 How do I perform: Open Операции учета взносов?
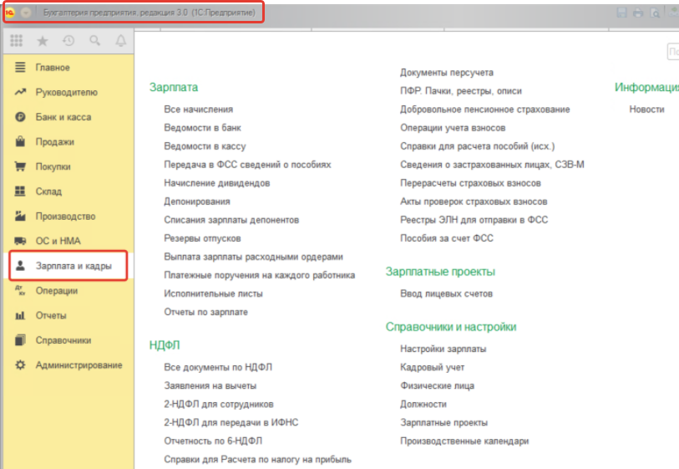[x=453, y=128]
